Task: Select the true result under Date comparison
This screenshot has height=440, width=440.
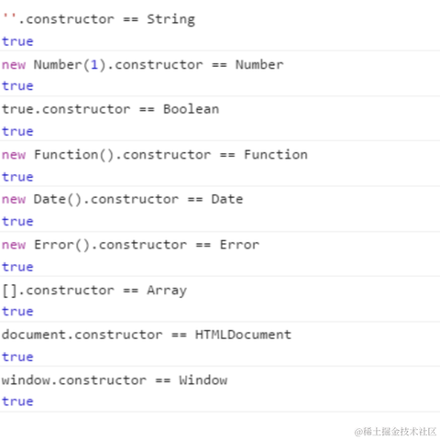Action: coord(17,222)
